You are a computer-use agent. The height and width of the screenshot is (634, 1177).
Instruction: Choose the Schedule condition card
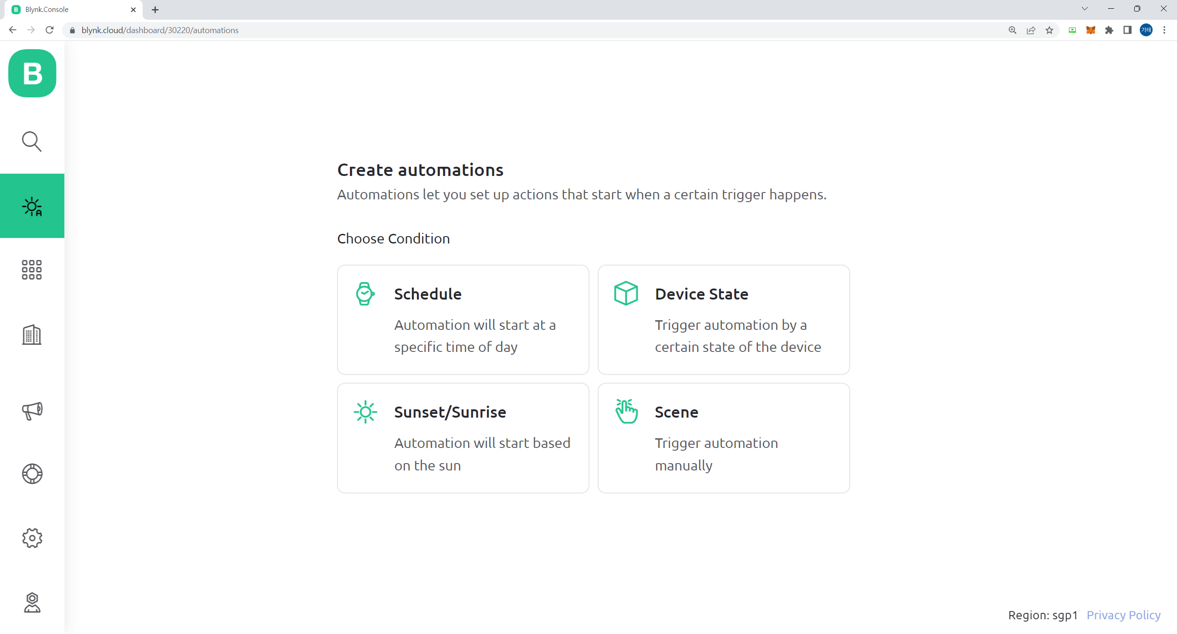click(x=463, y=320)
